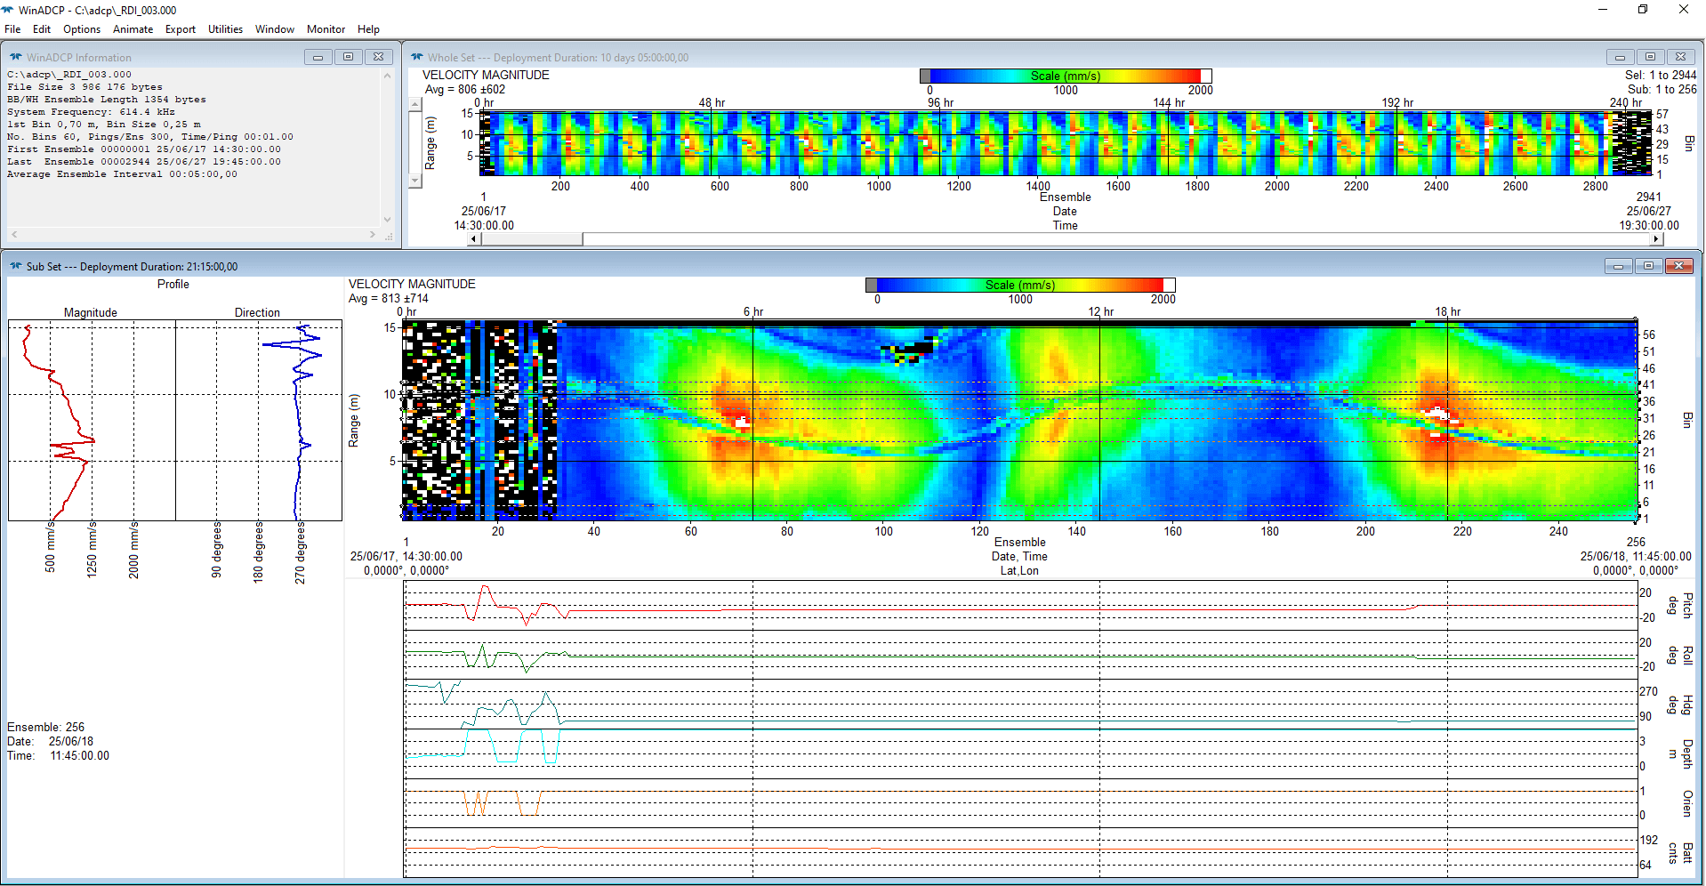Click the Whole Set velocity color scale
This screenshot has height=886, width=1706.
[1066, 77]
